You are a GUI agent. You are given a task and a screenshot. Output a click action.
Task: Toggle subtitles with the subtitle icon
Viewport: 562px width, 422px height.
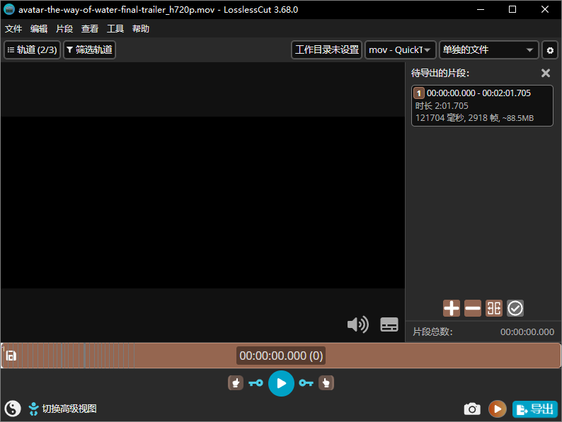pyautogui.click(x=389, y=324)
